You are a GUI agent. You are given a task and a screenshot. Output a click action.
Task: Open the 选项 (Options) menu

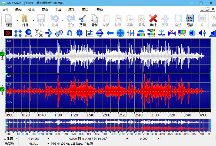click(x=71, y=10)
